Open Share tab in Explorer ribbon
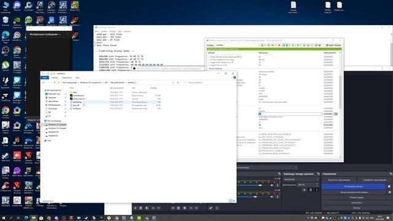The height and width of the screenshot is (221, 393). (67, 78)
